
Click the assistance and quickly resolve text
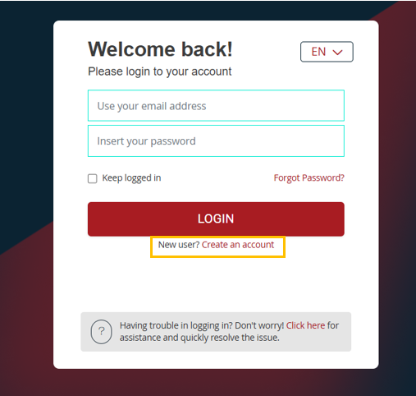point(199,338)
